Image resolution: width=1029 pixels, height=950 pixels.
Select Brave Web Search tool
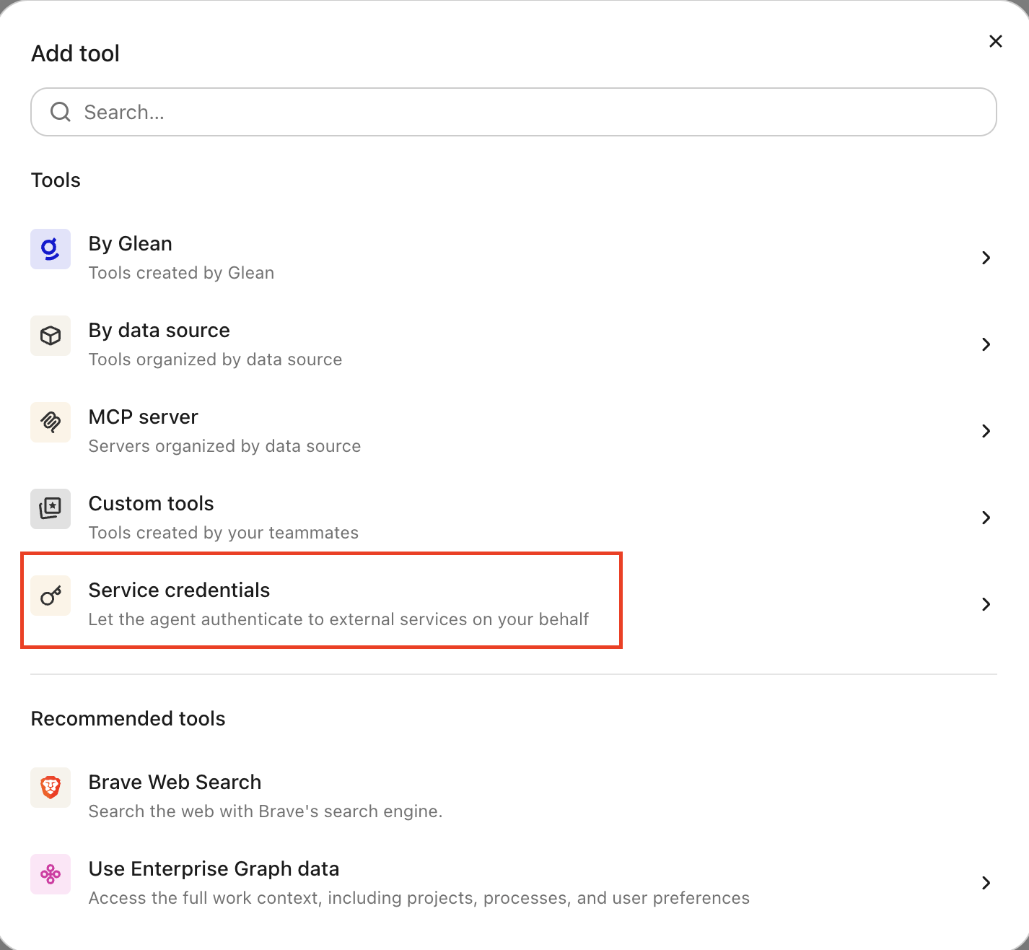tap(514, 796)
